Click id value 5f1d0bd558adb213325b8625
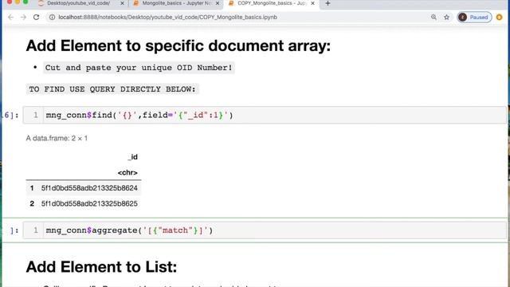This screenshot has width=510, height=287. [x=89, y=204]
